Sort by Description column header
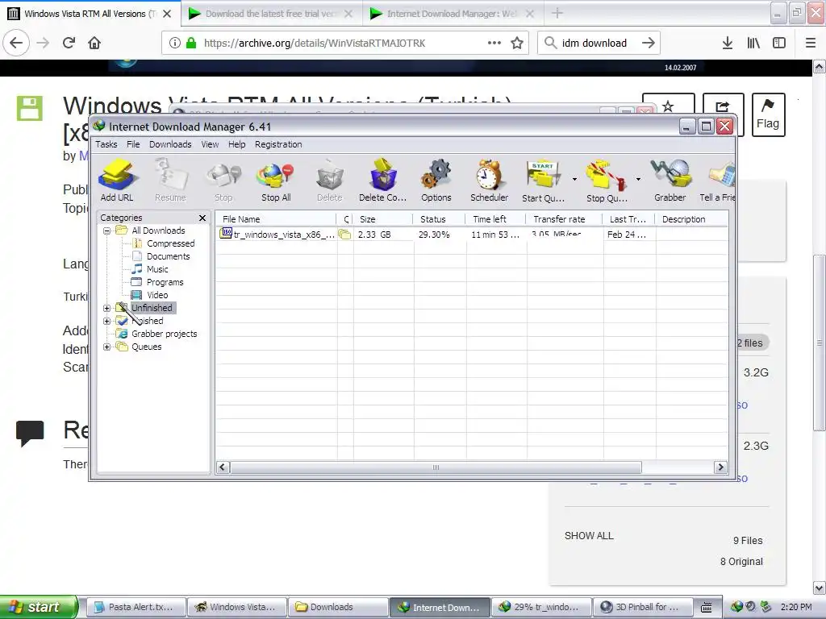 tap(691, 219)
